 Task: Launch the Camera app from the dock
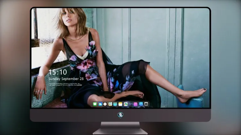coord(146,104)
